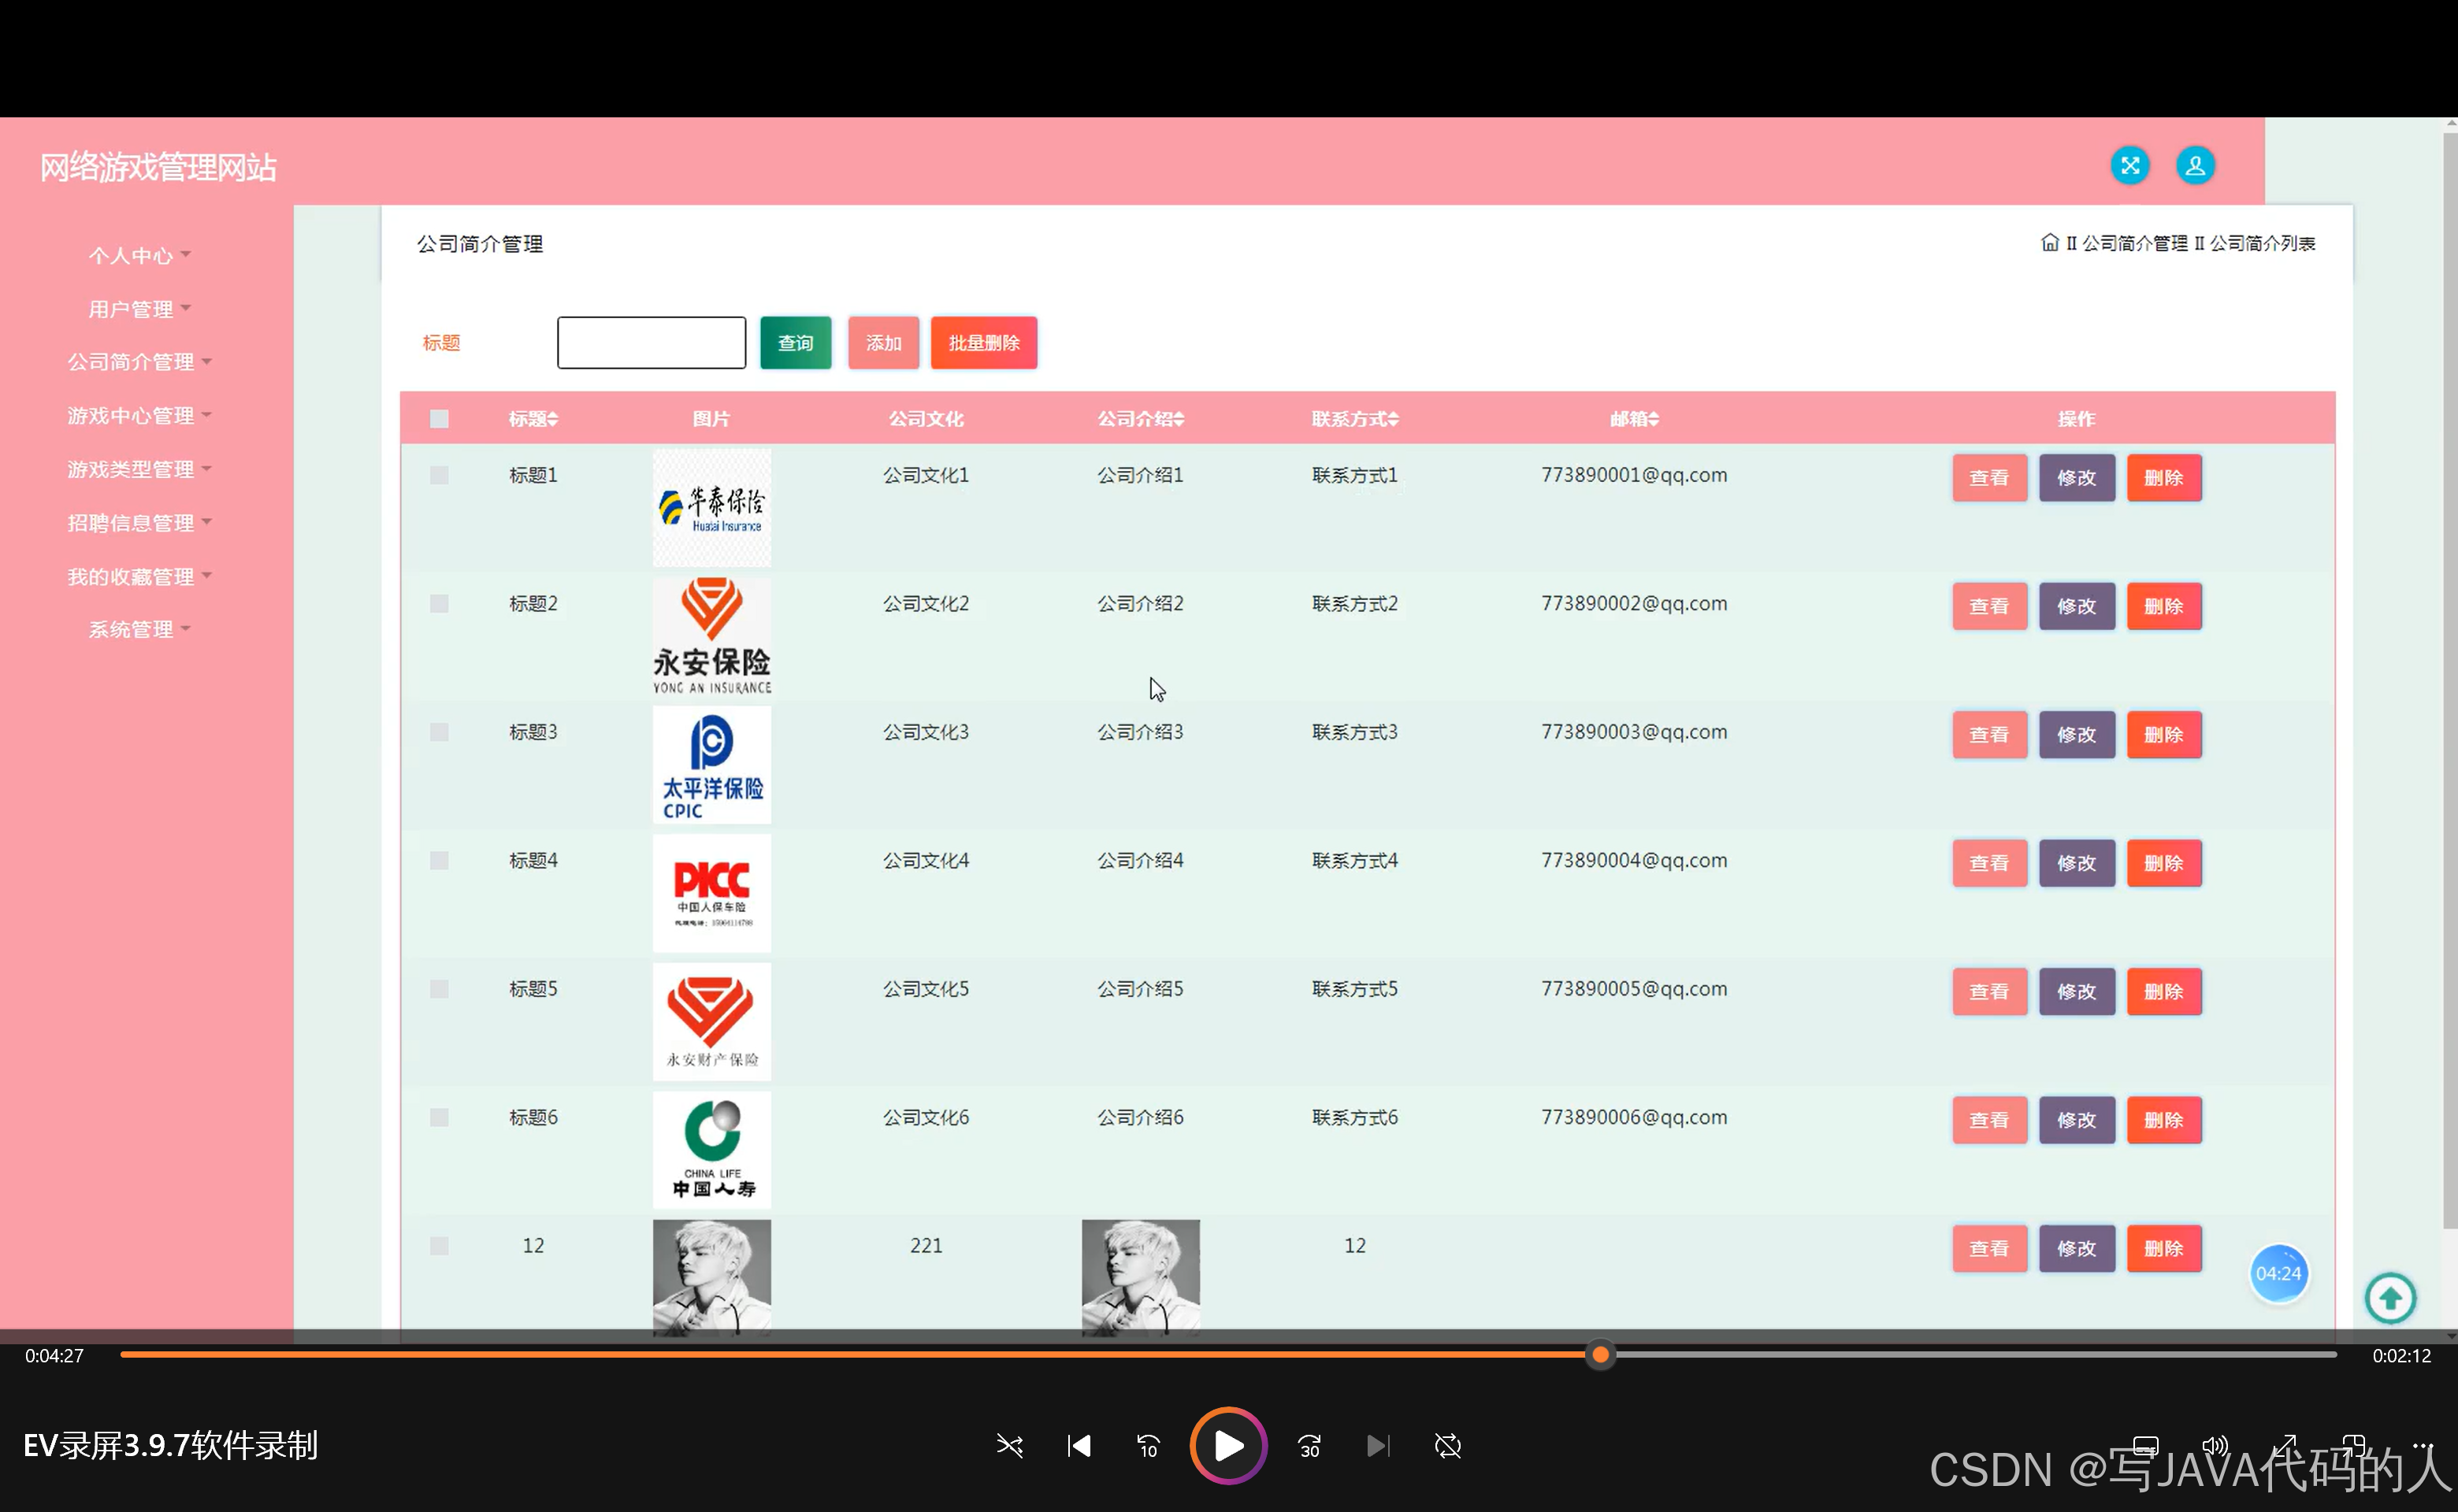Open the user profile icon

[2195, 166]
